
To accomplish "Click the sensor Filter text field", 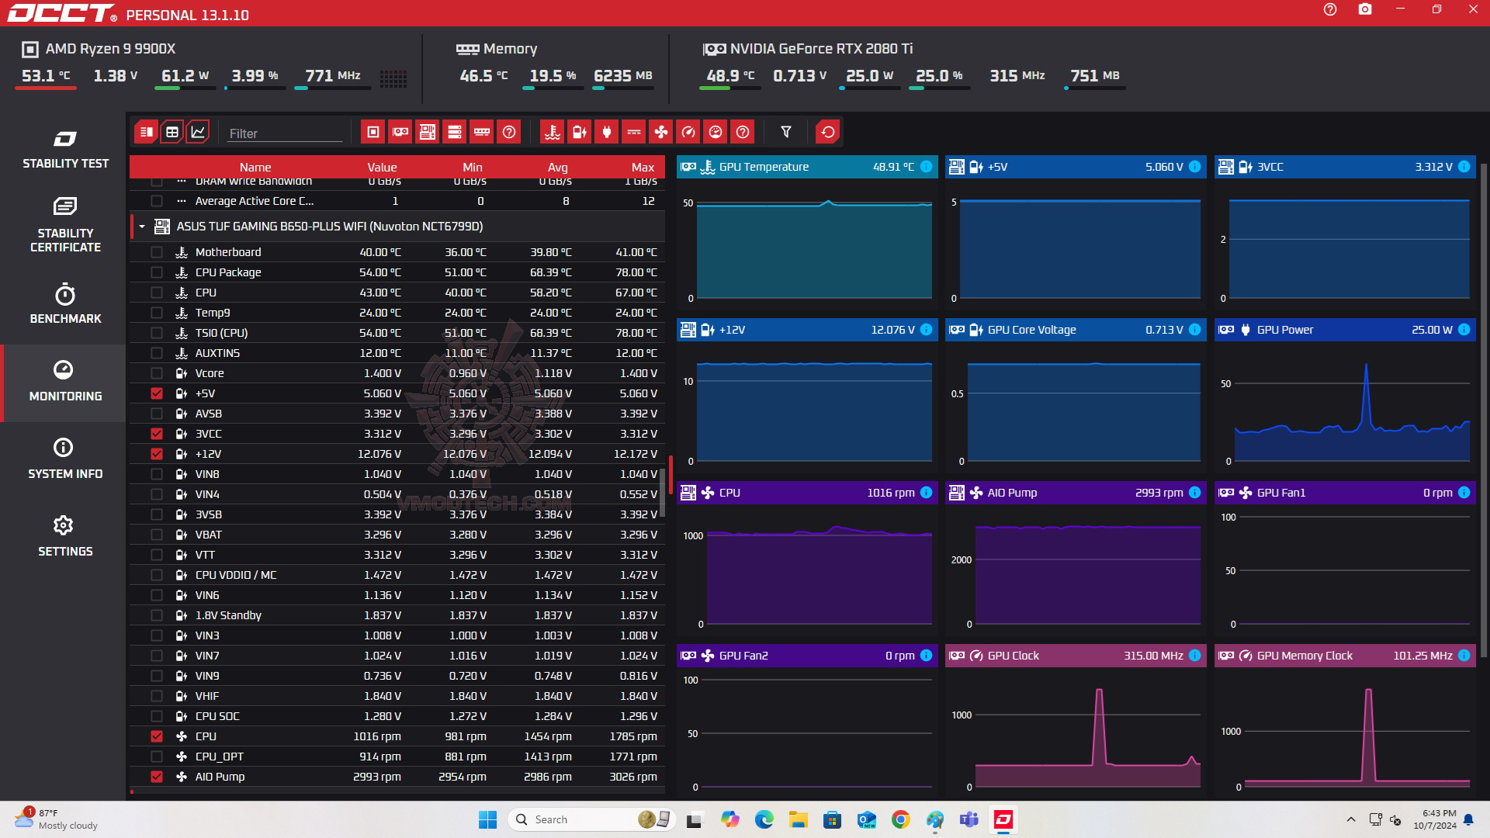I will pos(284,133).
